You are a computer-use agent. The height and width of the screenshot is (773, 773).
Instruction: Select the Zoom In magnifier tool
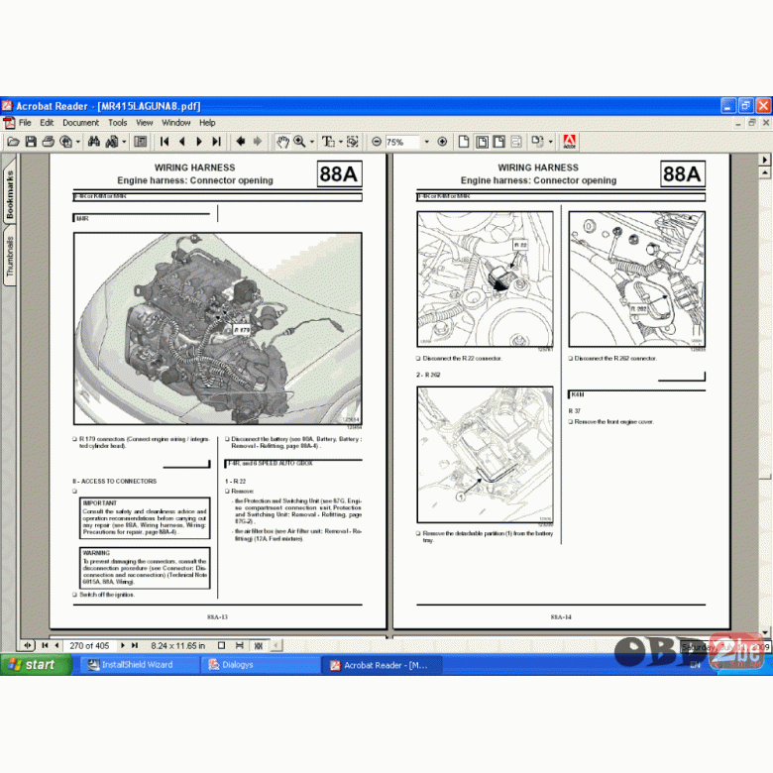(x=299, y=142)
